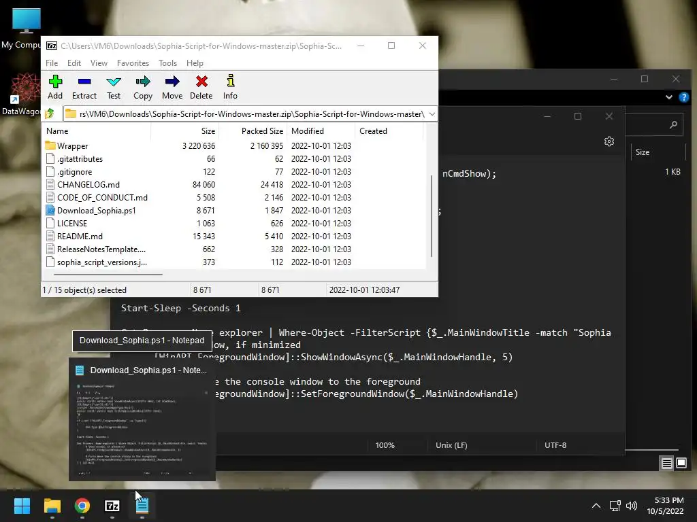Switch File Explorer to details view
This screenshot has width=697, height=522.
(667, 464)
